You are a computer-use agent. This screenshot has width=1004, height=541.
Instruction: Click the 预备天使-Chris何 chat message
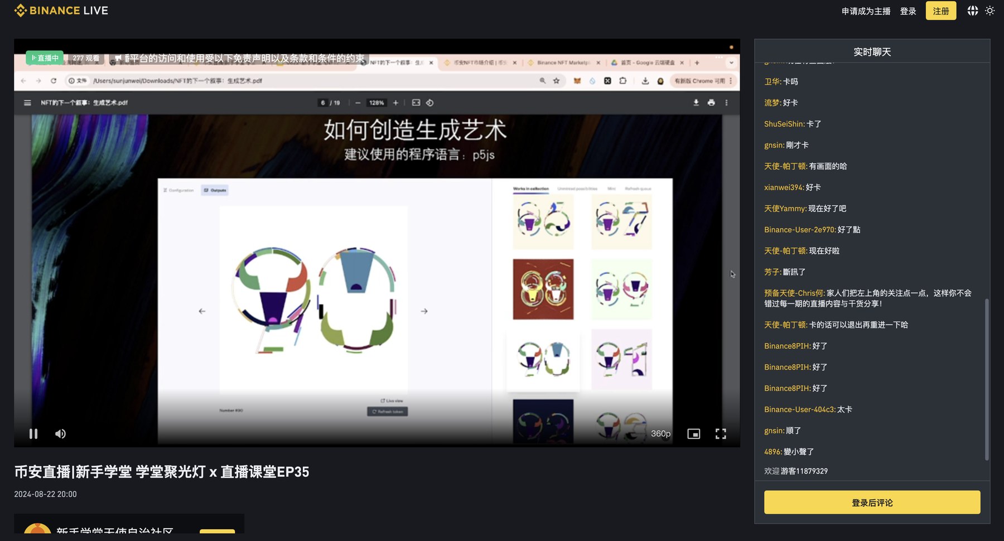[x=868, y=298]
